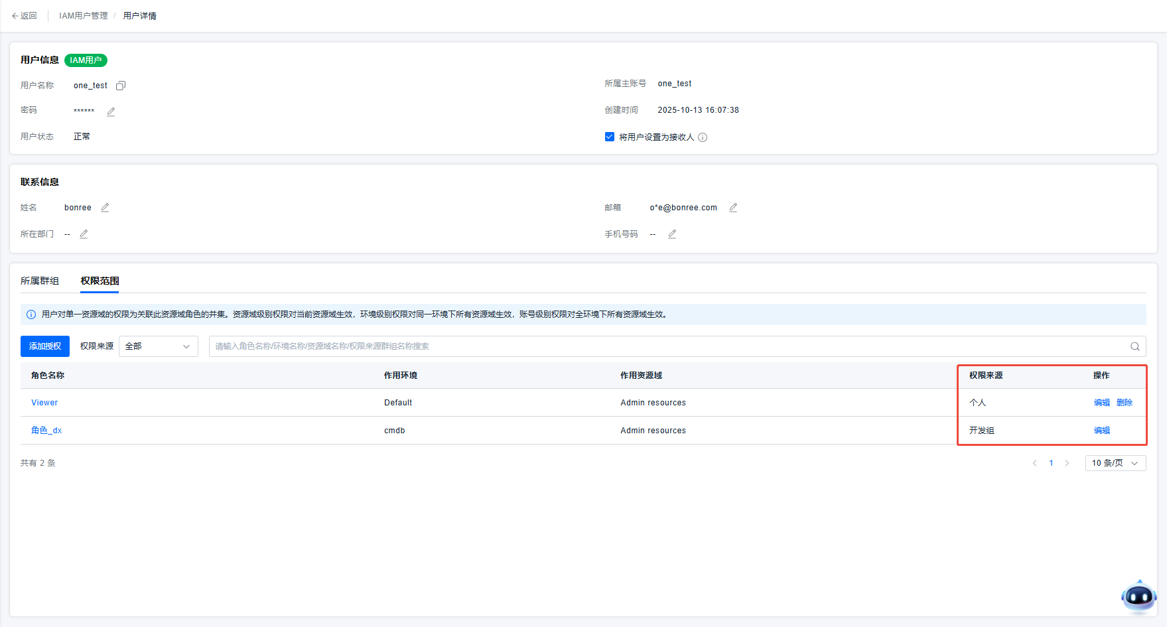Focus the role name search input

(663, 346)
